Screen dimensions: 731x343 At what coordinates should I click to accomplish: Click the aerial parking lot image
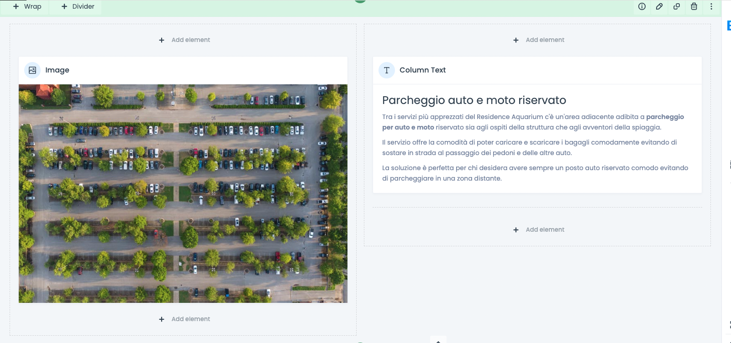coord(183,193)
